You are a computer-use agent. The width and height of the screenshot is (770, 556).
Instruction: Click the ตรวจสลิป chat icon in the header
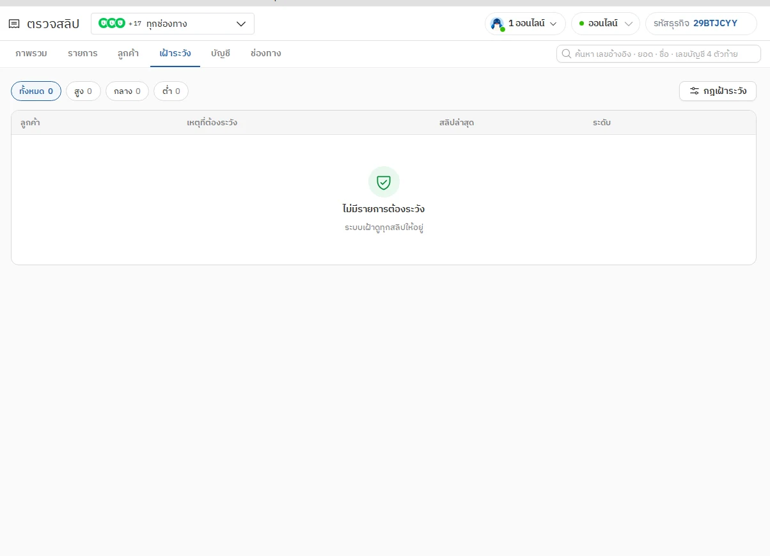[14, 24]
